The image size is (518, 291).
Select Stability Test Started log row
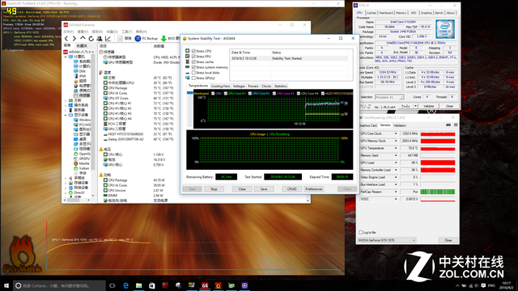289,58
